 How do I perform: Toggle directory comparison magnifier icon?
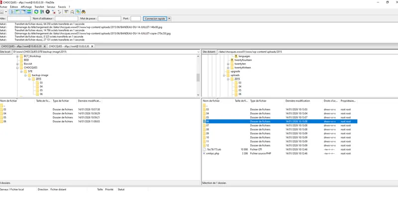pos(72,12)
